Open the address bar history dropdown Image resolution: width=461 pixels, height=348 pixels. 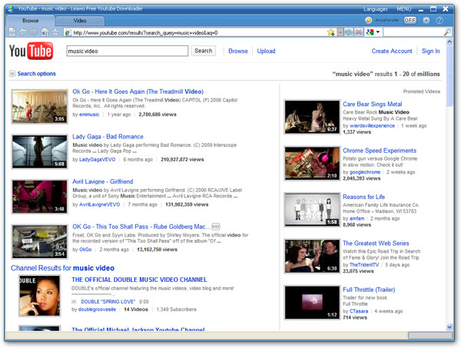(340, 32)
